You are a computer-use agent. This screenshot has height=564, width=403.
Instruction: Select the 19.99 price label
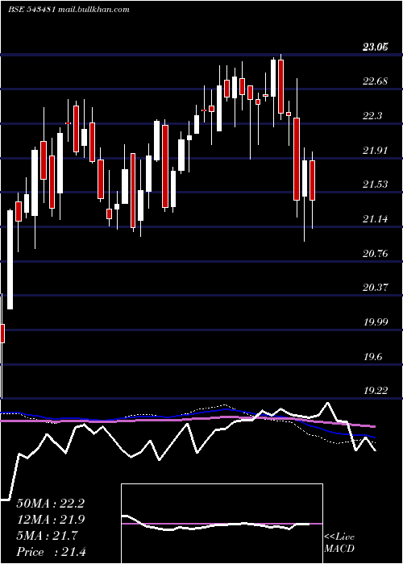point(376,322)
